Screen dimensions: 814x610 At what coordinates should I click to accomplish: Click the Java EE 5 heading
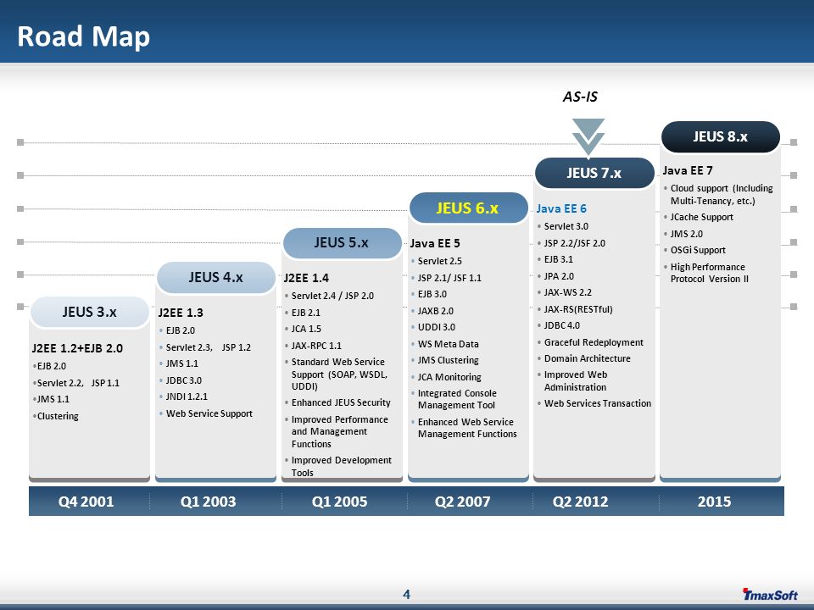pos(435,243)
